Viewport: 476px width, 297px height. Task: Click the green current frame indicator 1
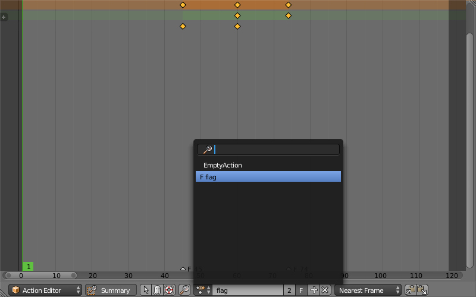point(28,266)
